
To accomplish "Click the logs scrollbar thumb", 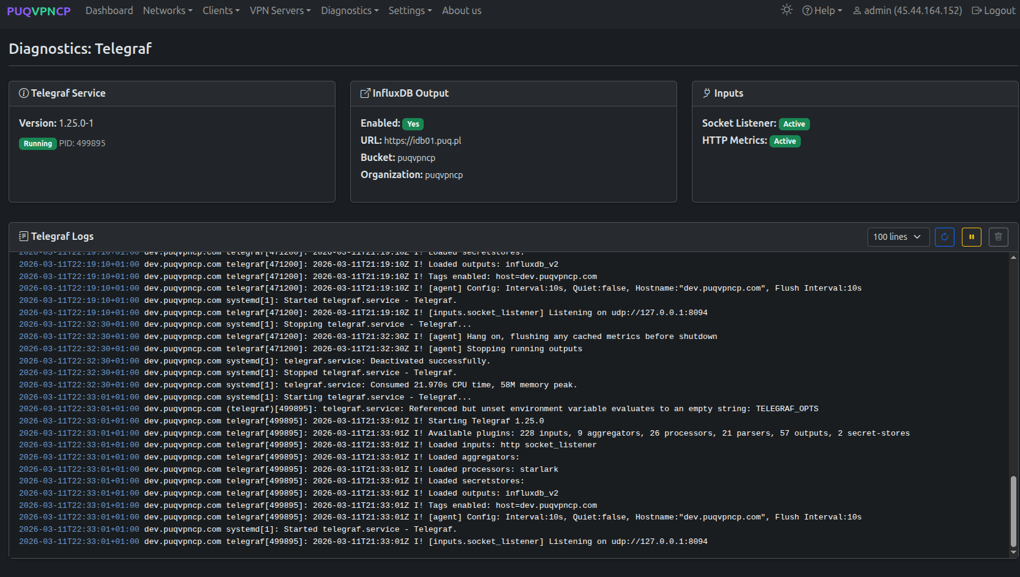I will (1013, 511).
